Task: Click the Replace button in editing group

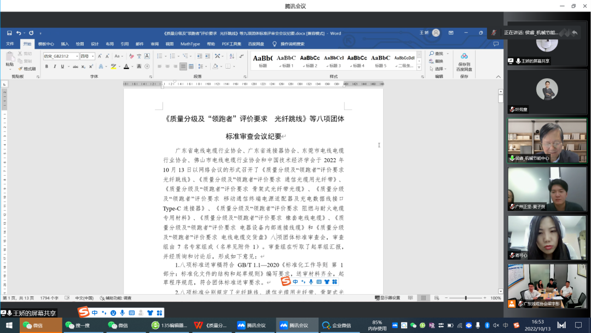Action: pos(439,61)
